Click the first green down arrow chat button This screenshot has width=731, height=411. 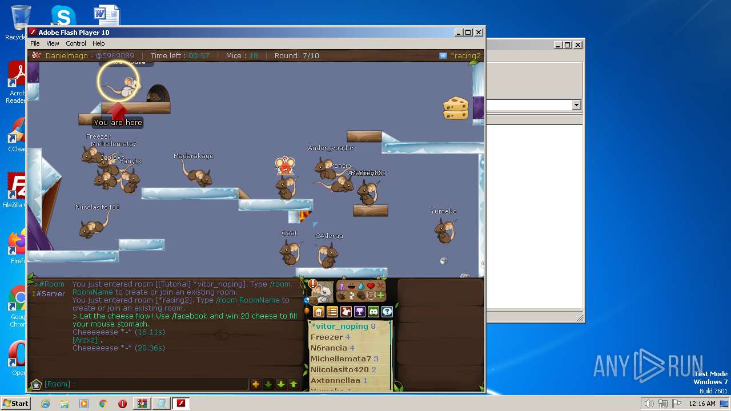268,384
